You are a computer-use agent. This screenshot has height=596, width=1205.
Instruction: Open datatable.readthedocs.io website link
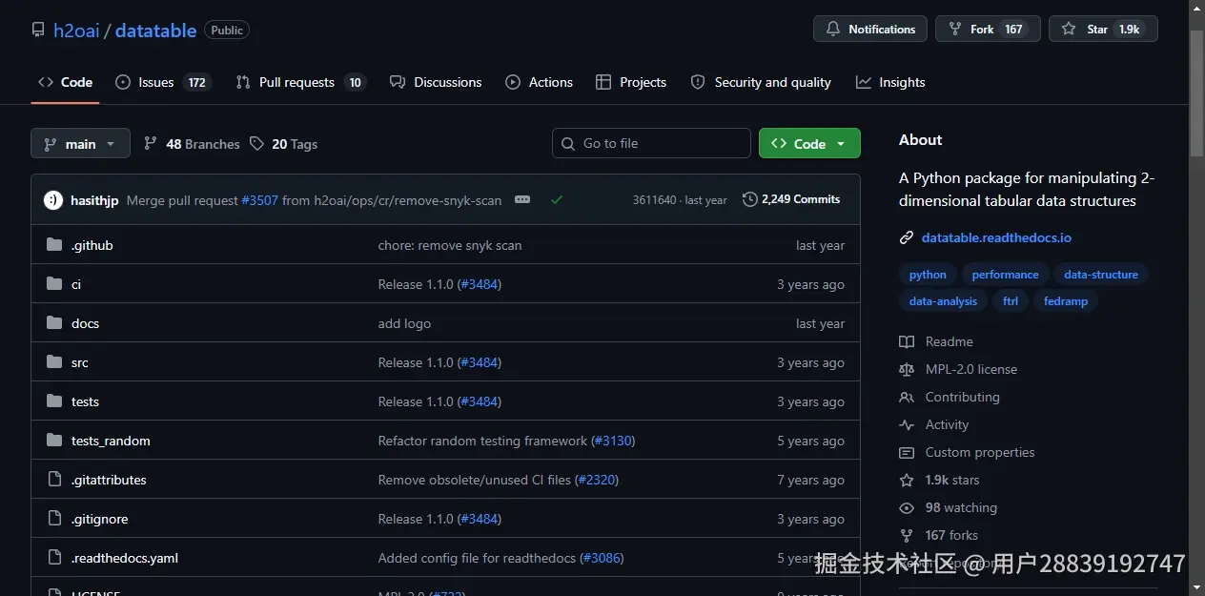click(x=996, y=237)
